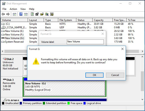Image resolution: width=145 pixels, height=111 pixels.
Task: Click the Forward arrow toolbar icon
Action: pyautogui.click(x=8, y=14)
